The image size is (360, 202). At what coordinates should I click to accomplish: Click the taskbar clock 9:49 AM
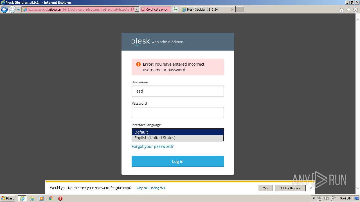[346, 198]
